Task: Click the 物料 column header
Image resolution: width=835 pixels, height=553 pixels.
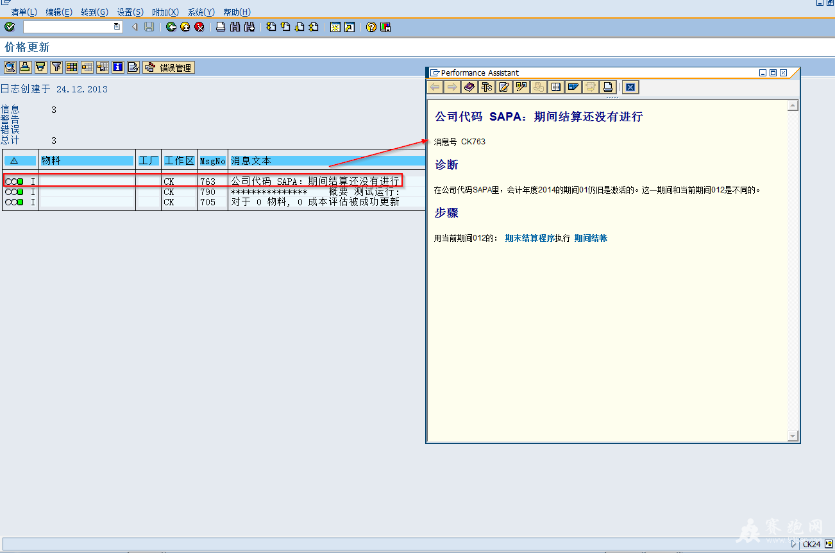Action: [87, 160]
